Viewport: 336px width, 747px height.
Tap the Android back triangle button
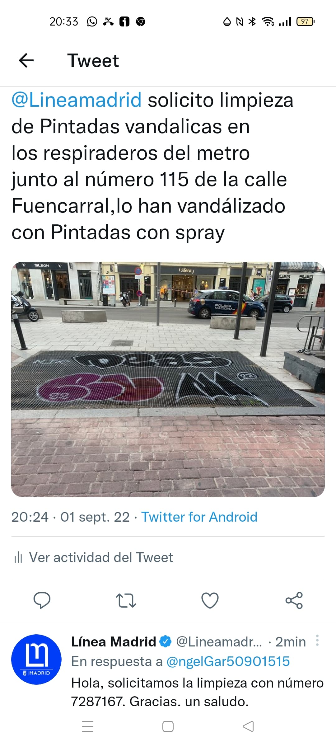click(248, 726)
